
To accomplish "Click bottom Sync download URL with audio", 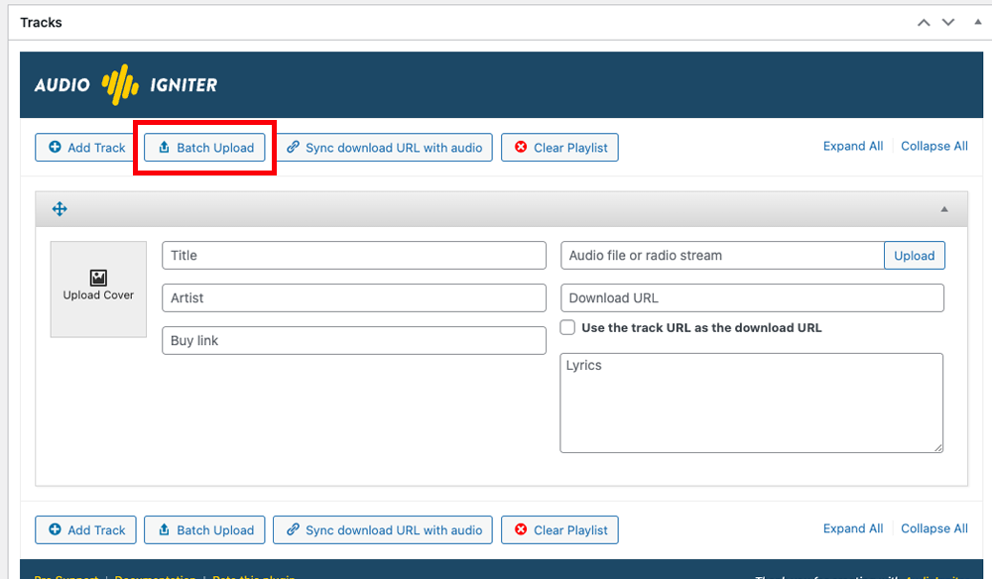I will click(383, 529).
